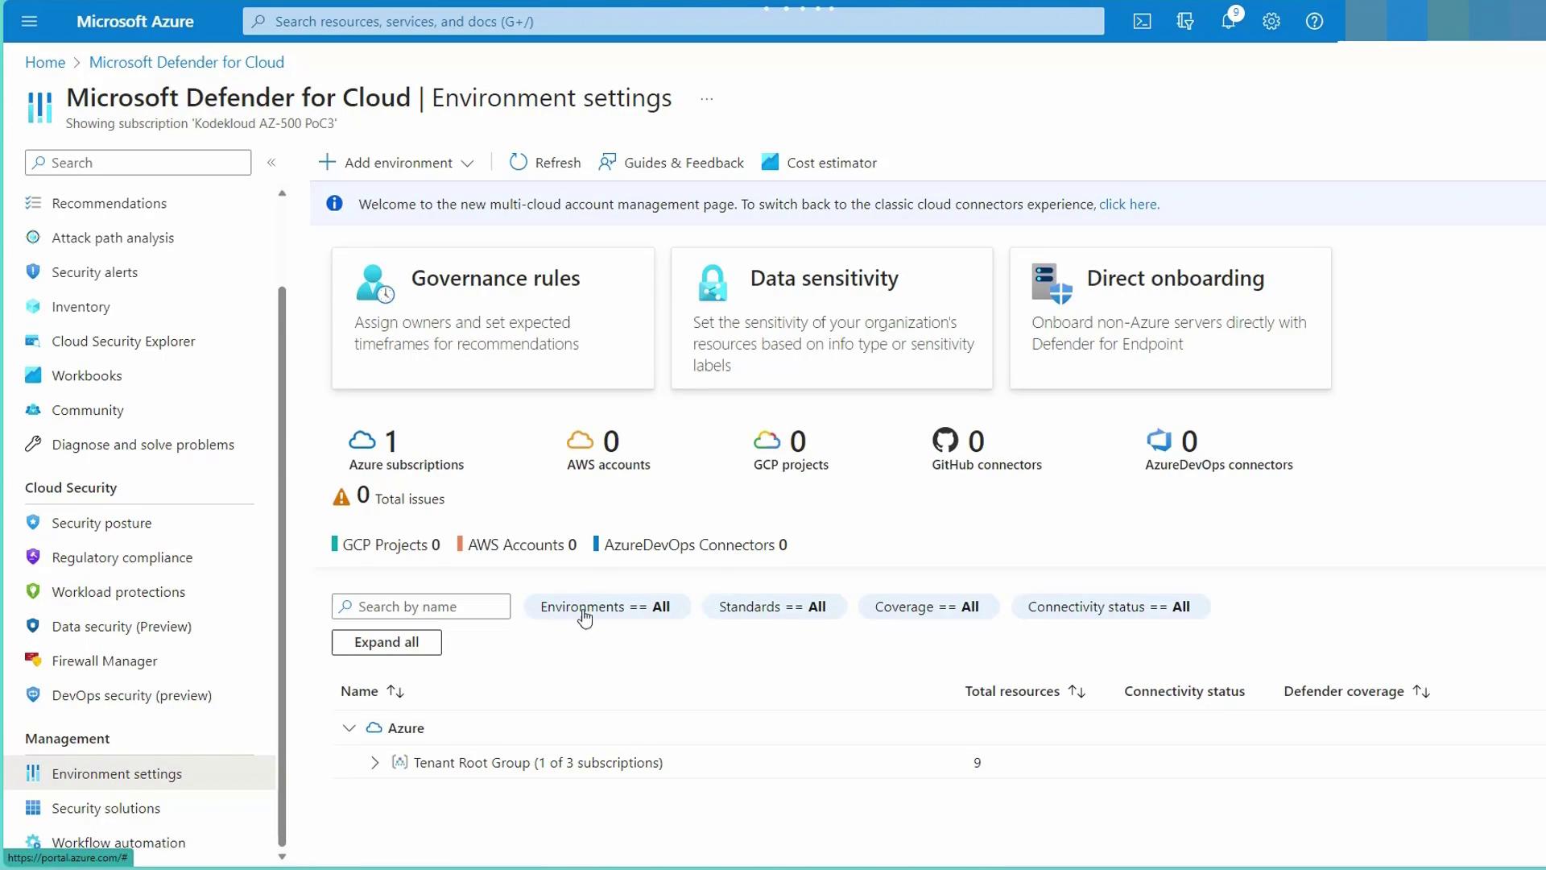This screenshot has height=870, width=1546.
Task: Open the notifications bell
Action: (x=1228, y=22)
